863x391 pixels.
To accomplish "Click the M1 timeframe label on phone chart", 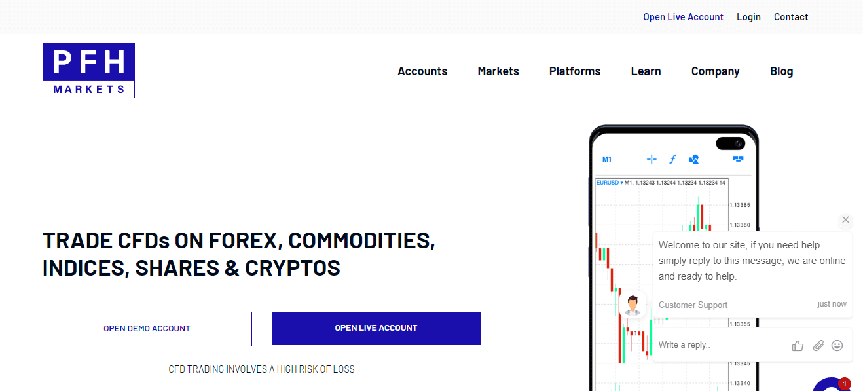I will click(x=607, y=159).
